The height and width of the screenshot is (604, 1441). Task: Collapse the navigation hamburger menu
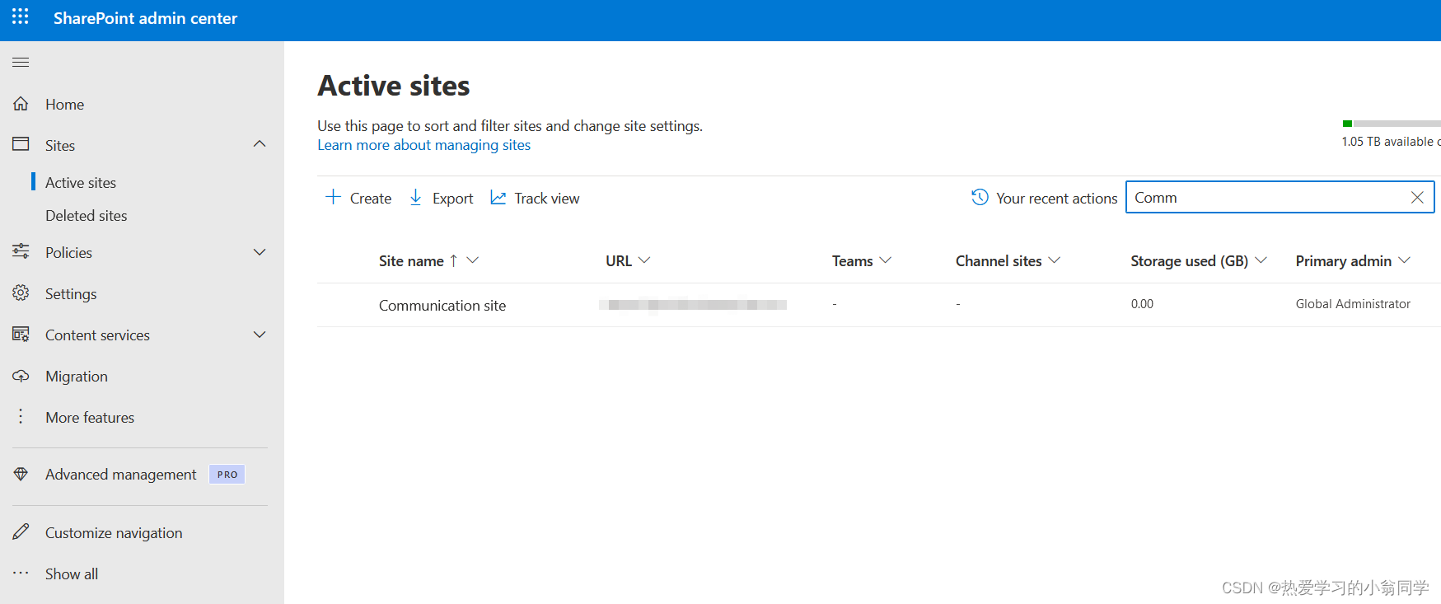pos(21,63)
